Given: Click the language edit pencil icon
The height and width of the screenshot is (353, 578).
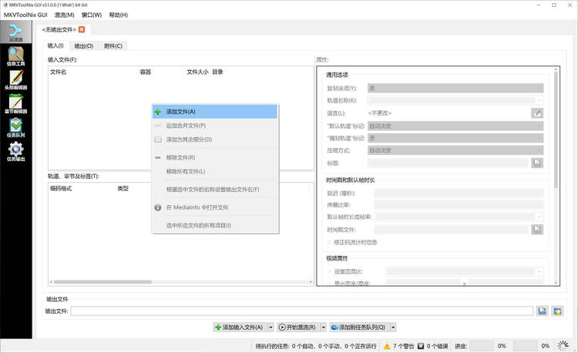Looking at the screenshot, I should 537,113.
